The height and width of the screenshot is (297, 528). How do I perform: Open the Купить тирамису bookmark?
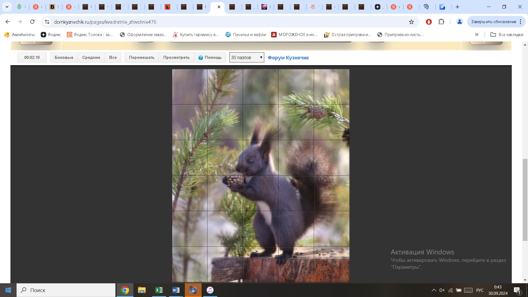pos(196,35)
